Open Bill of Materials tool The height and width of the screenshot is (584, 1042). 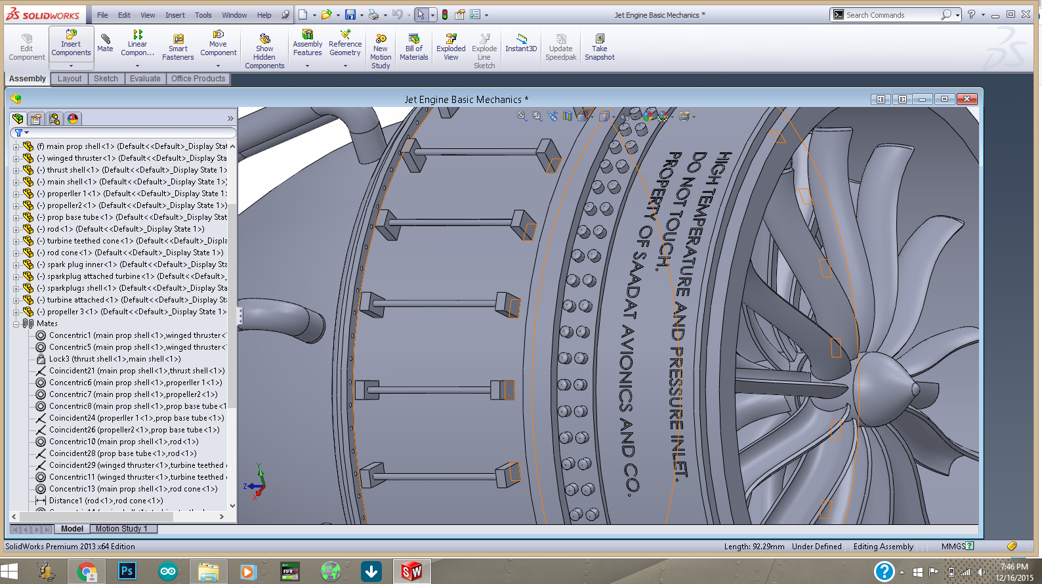(x=413, y=47)
